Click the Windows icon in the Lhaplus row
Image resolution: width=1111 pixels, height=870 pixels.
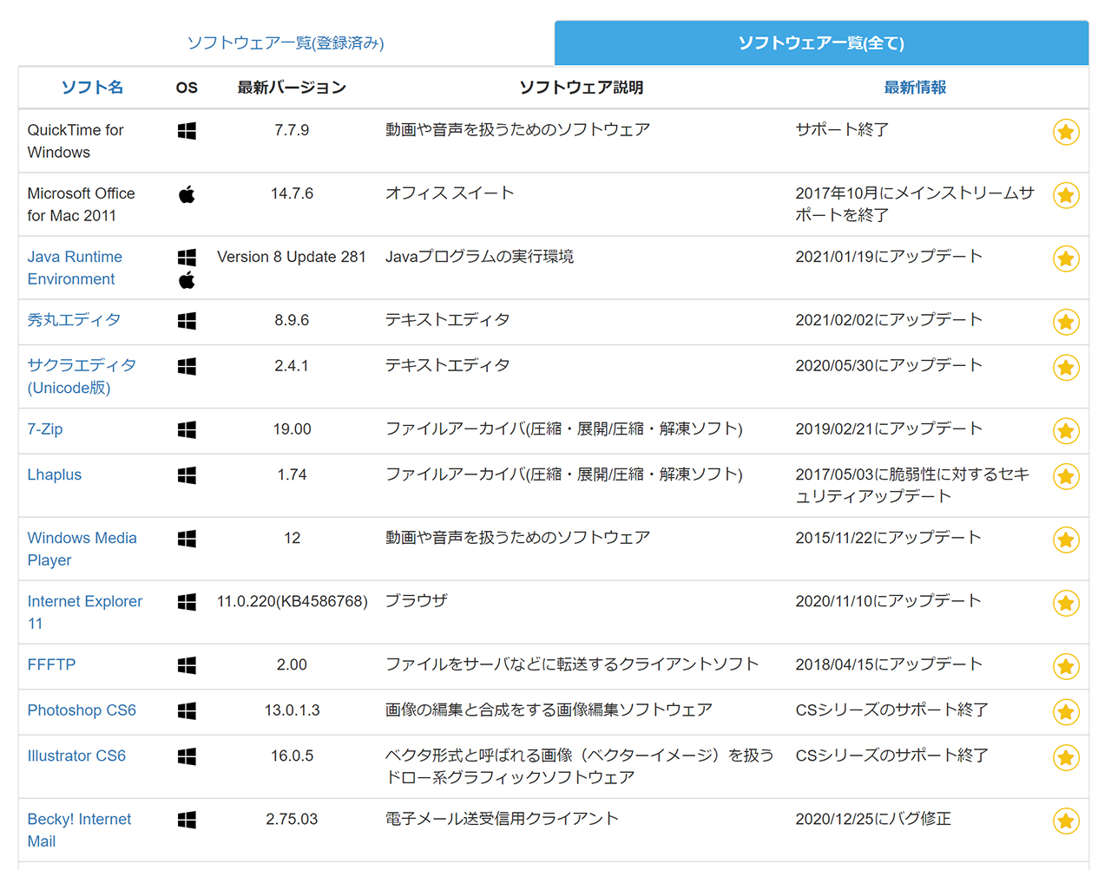187,475
